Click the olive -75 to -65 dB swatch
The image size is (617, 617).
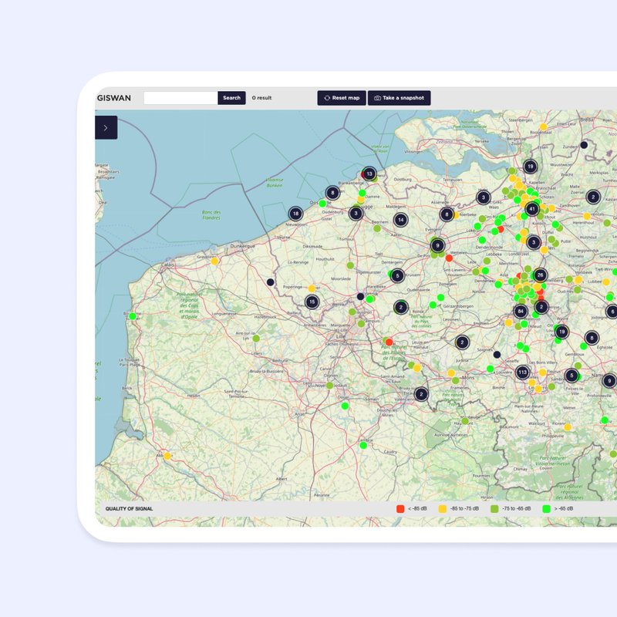[494, 509]
